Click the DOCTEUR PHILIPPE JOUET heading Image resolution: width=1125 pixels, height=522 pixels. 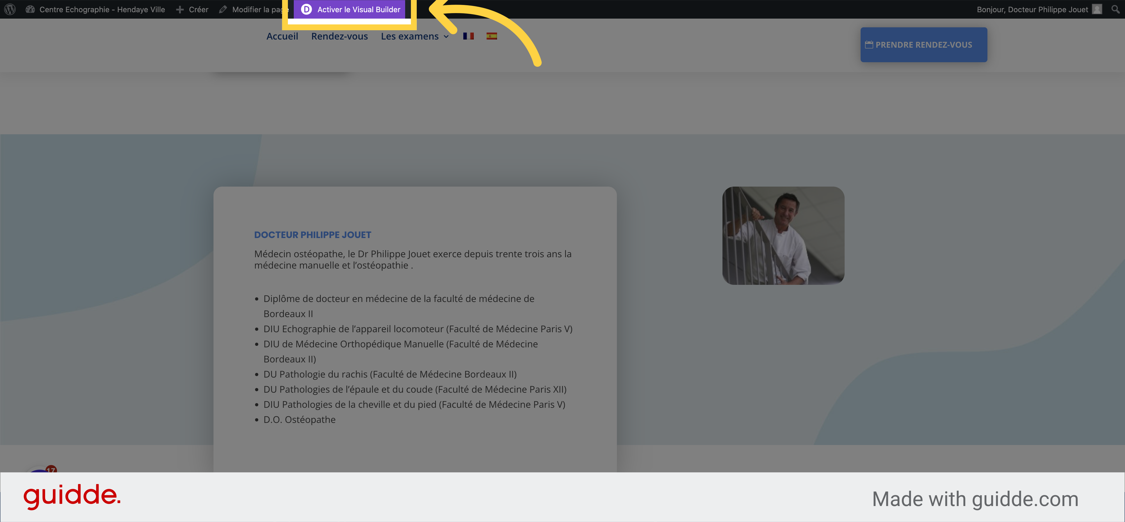[313, 235]
